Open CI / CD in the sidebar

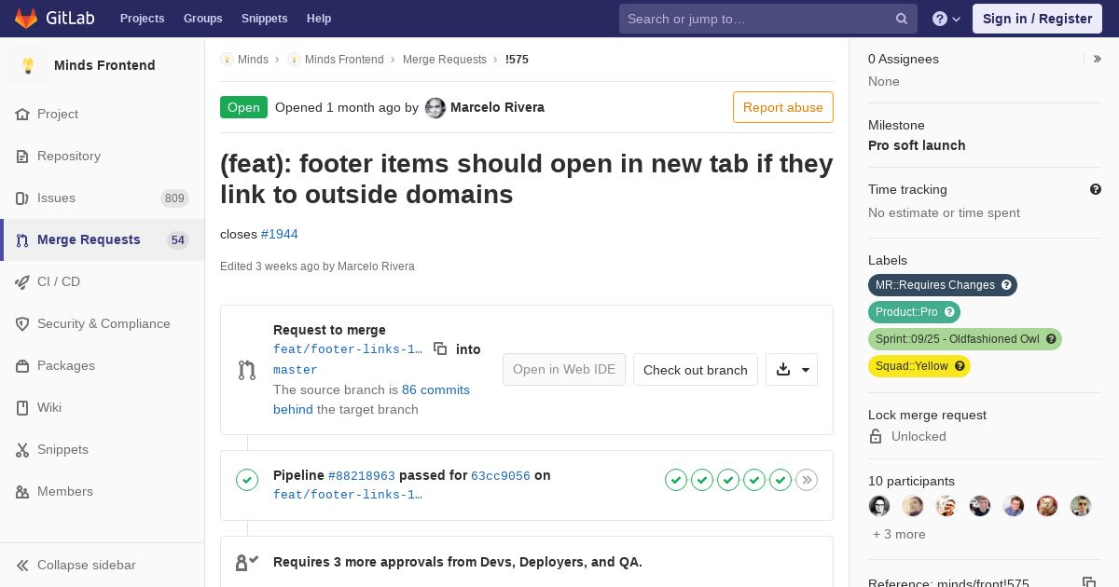tap(103, 281)
